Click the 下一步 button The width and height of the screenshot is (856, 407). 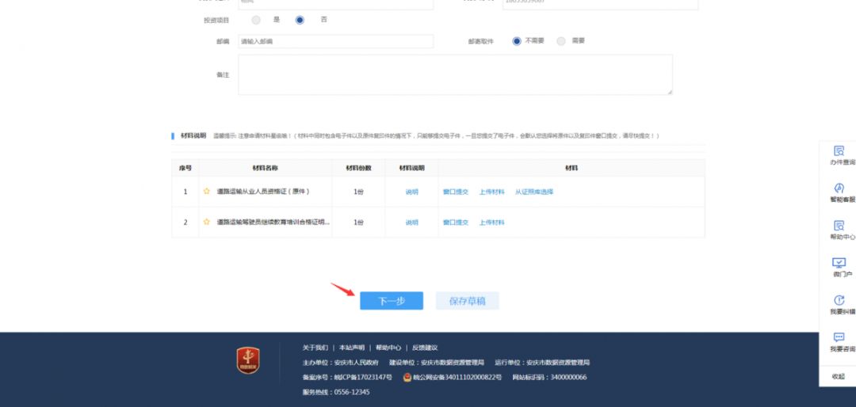pos(392,301)
